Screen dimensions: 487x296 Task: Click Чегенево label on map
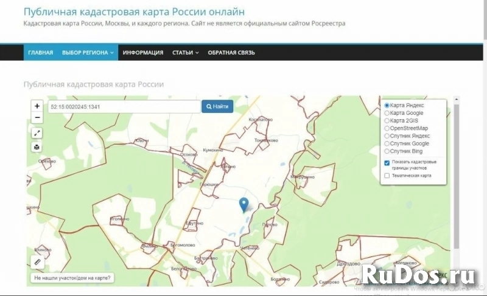pos(250,248)
